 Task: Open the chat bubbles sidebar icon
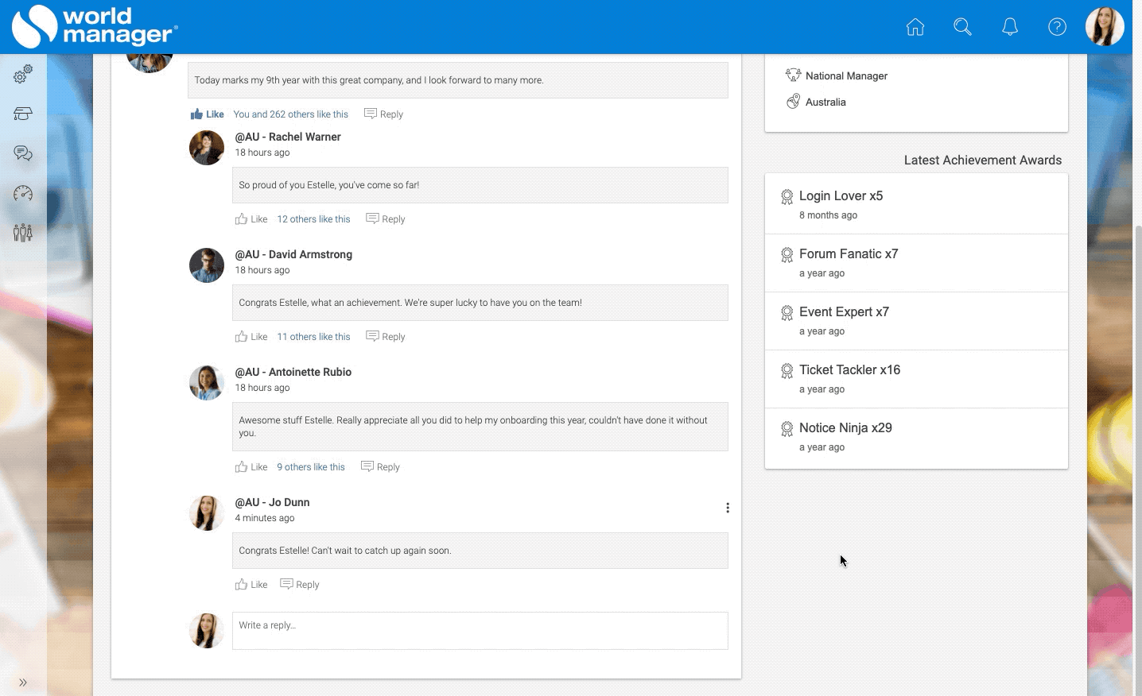coord(23,153)
